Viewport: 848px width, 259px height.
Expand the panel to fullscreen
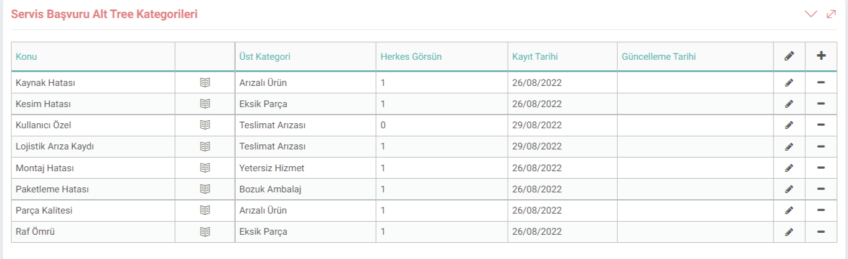click(x=831, y=14)
